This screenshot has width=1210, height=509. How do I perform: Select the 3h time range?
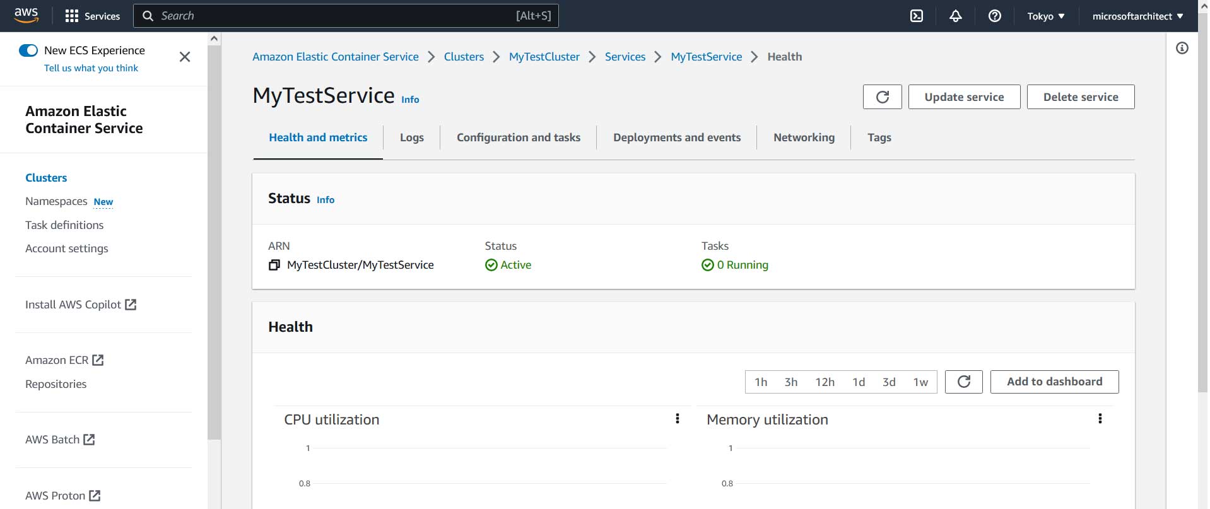tap(791, 382)
